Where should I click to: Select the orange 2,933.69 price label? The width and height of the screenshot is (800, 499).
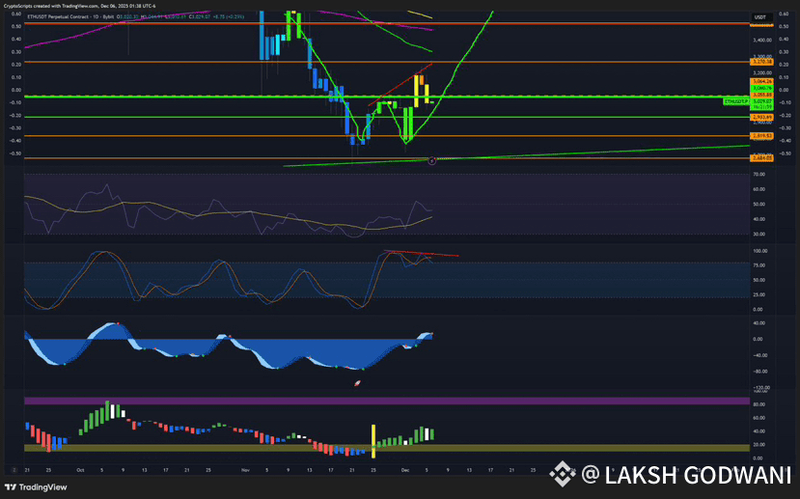[x=761, y=118]
